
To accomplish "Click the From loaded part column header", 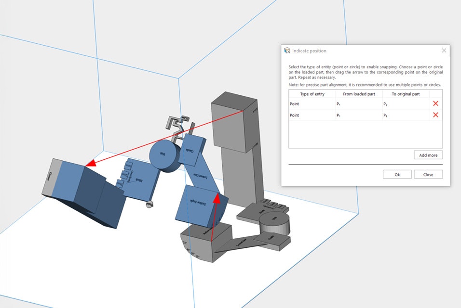I will pos(359,94).
